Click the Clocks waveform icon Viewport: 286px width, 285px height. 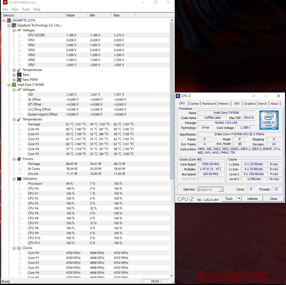(19, 248)
